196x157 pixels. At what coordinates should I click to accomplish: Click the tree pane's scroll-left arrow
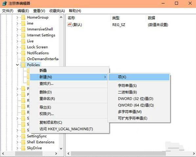point(3,153)
